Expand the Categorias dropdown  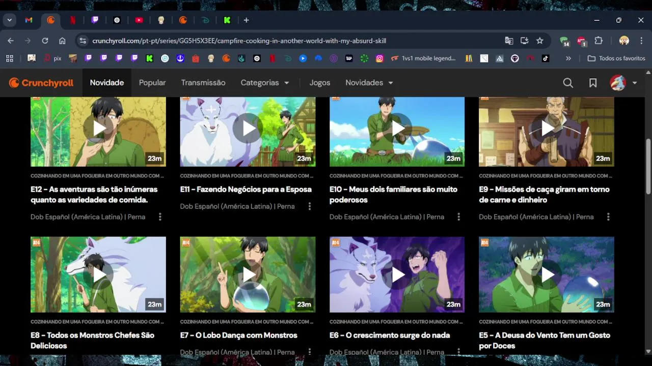pos(265,83)
